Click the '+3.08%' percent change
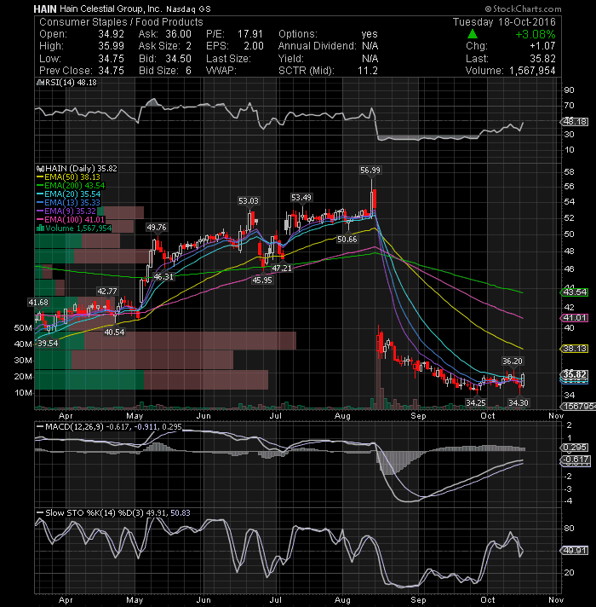Viewport: 596px width, 607px height. click(535, 34)
